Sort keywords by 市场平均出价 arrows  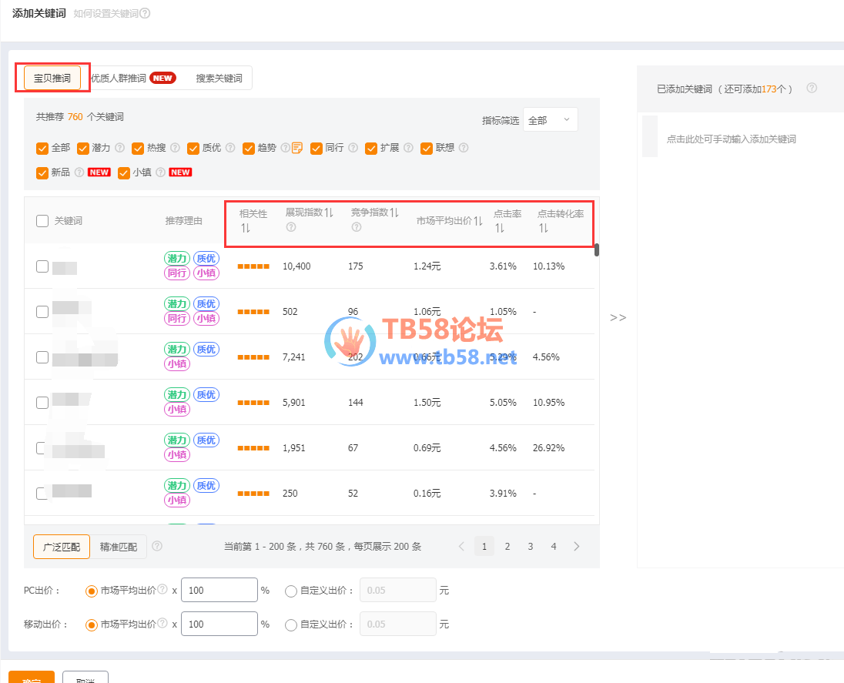point(478,221)
